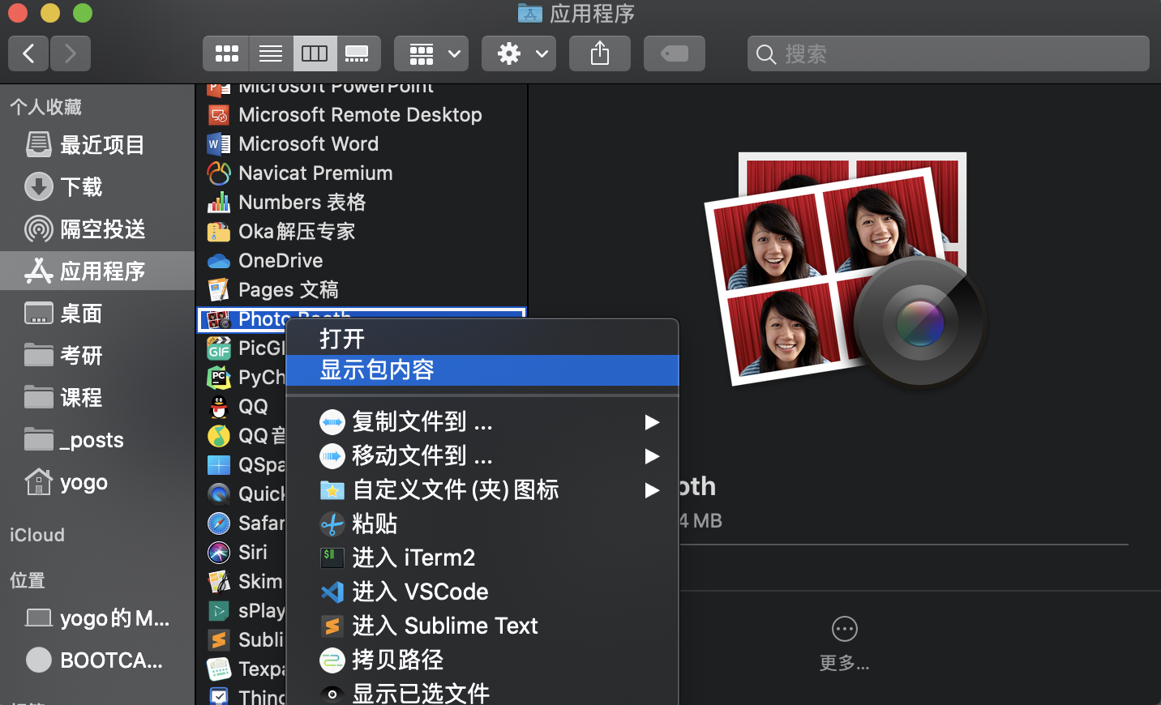Select the QSpace app icon
The height and width of the screenshot is (705, 1161).
tap(219, 465)
